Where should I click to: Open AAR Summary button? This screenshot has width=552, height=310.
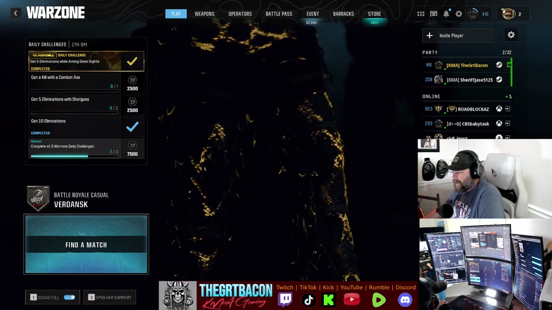click(110, 297)
